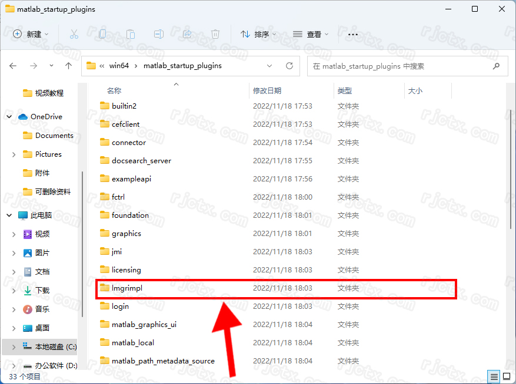
Task: Expand the 此电脑 tree node
Action: click(x=9, y=215)
